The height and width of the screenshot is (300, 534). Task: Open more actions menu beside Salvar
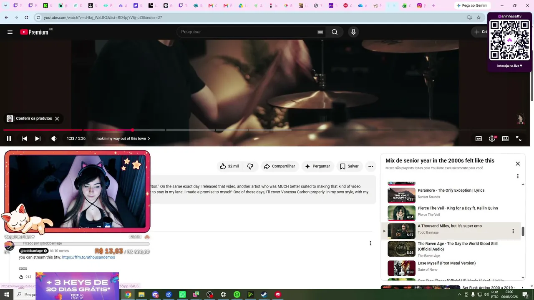tap(370, 166)
